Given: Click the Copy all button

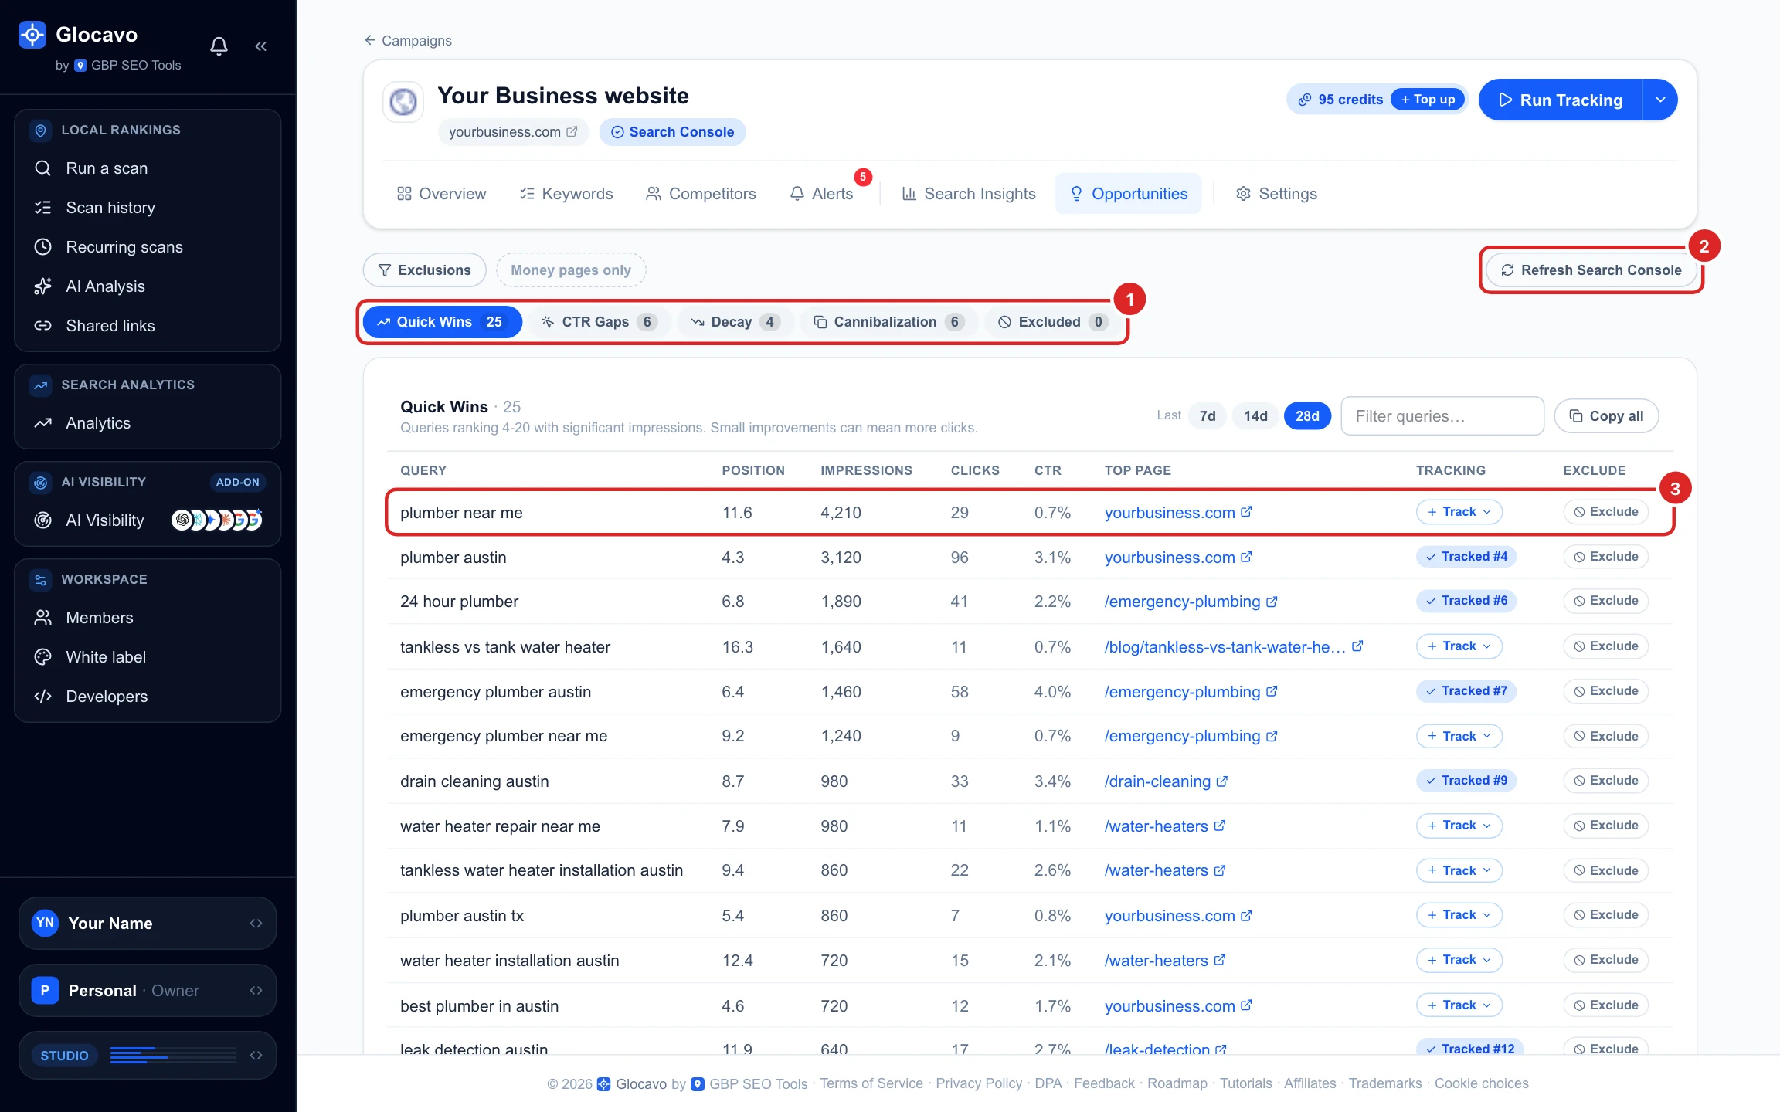Looking at the screenshot, I should coord(1607,416).
